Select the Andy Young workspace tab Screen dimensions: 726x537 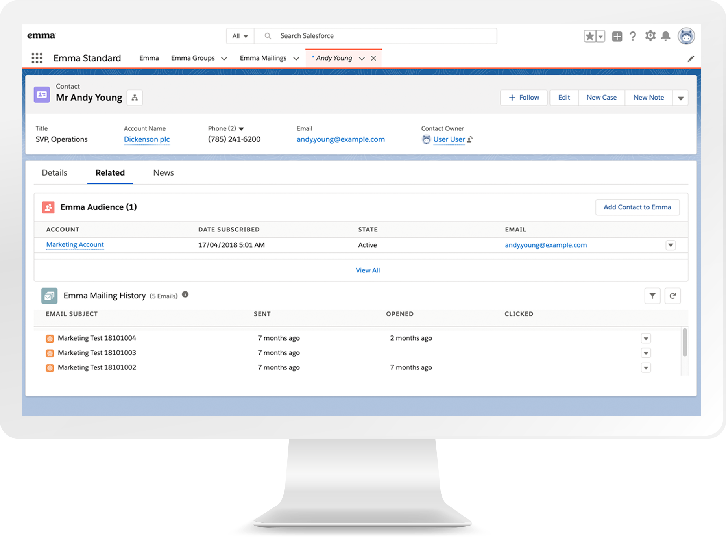click(x=334, y=58)
